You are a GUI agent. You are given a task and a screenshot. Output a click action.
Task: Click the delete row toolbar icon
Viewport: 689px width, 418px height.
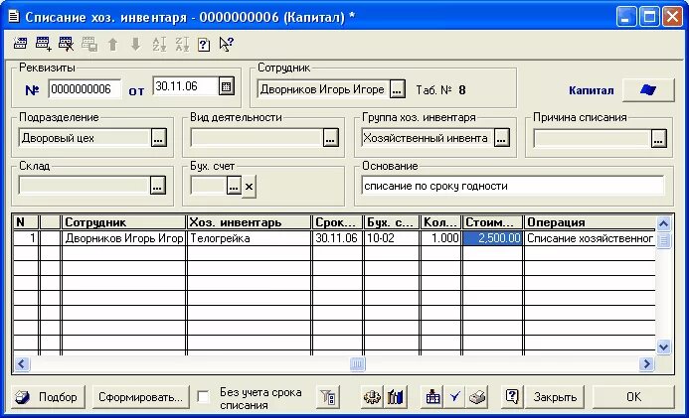pyautogui.click(x=66, y=44)
